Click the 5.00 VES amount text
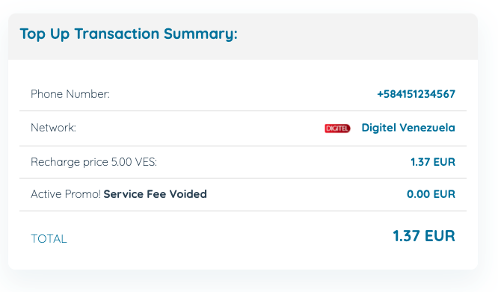 (133, 162)
